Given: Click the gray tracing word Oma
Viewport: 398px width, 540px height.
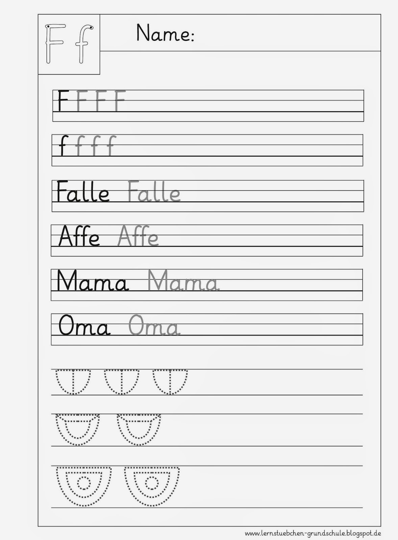Looking at the screenshot, I should tap(154, 326).
